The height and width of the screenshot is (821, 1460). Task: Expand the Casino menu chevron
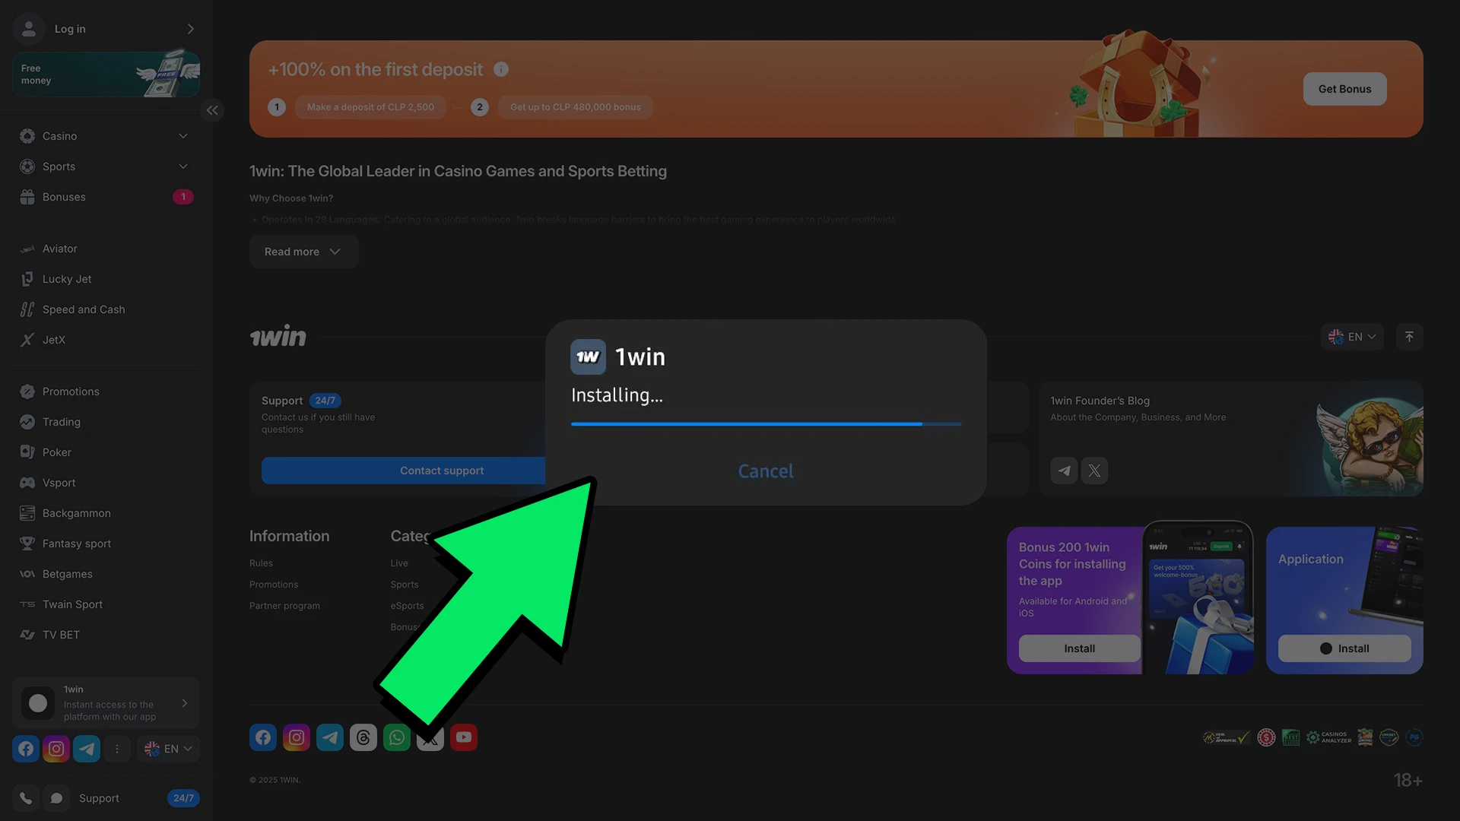[x=183, y=136]
